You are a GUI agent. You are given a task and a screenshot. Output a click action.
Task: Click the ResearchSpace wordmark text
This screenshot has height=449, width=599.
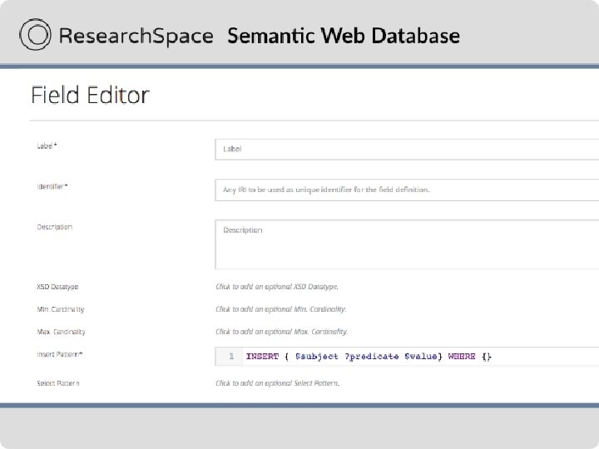tap(137, 36)
